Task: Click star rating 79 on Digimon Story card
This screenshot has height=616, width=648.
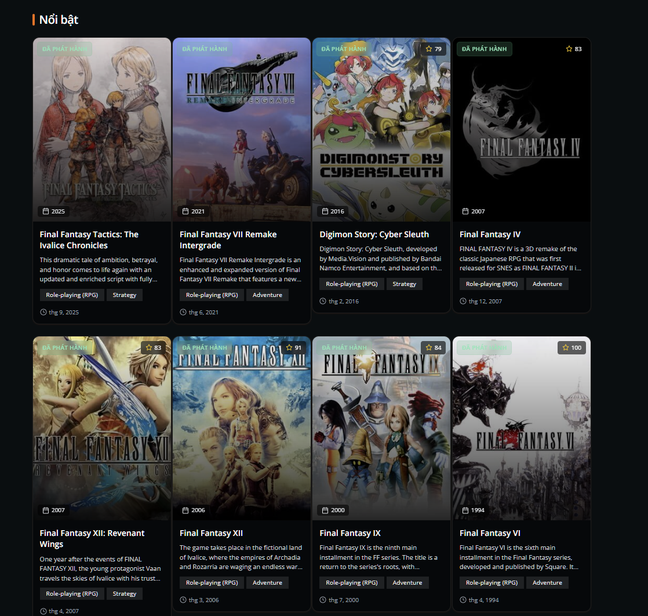Action: tap(434, 49)
